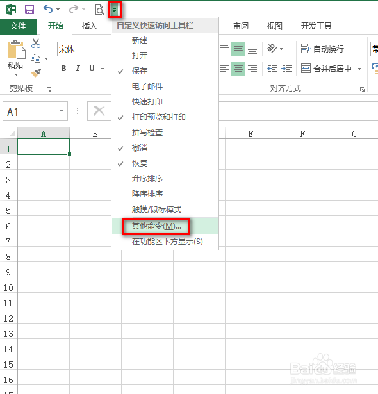
Task: Click the font name box showing 宋体
Action: (x=84, y=49)
